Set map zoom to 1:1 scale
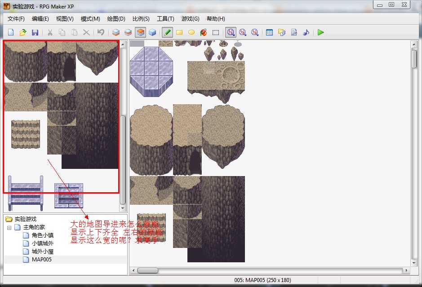Image resolution: width=422 pixels, height=287 pixels. 231,32
